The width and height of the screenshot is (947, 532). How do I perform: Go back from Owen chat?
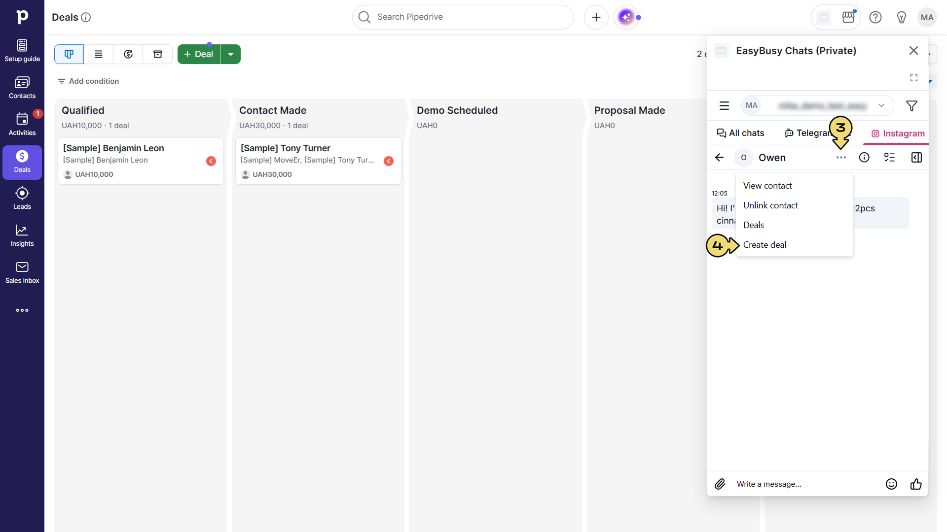(x=719, y=158)
